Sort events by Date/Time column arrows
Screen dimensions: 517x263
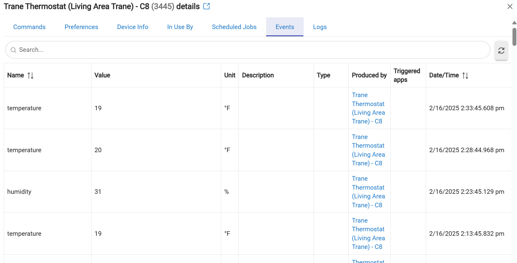(x=465, y=75)
